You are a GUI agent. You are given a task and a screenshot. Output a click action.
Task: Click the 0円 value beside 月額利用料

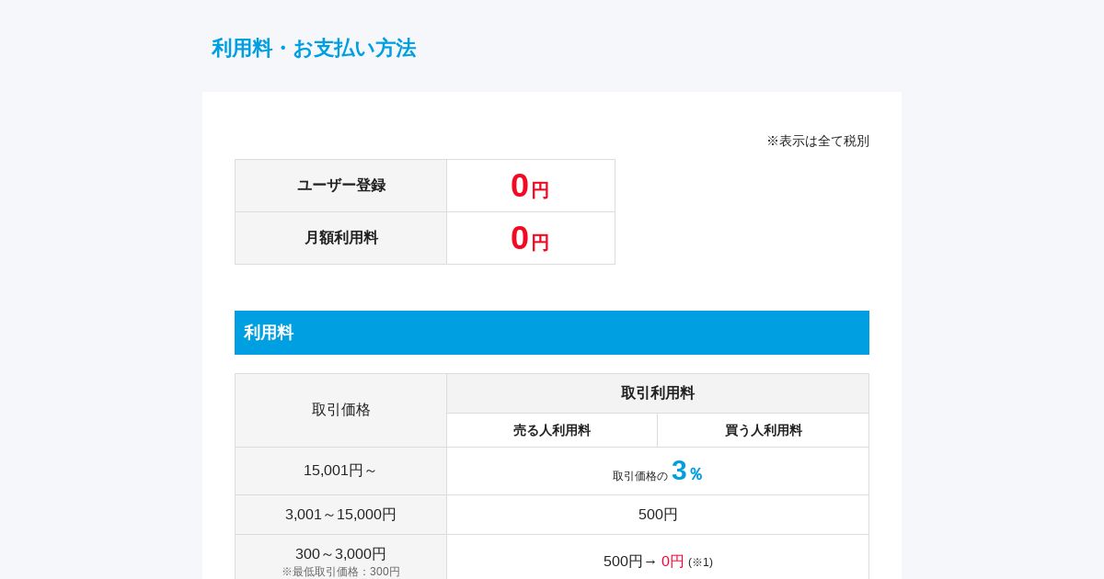530,238
